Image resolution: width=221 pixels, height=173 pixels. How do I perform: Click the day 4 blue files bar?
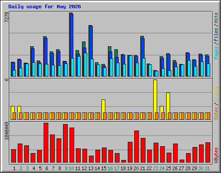tap(33, 55)
